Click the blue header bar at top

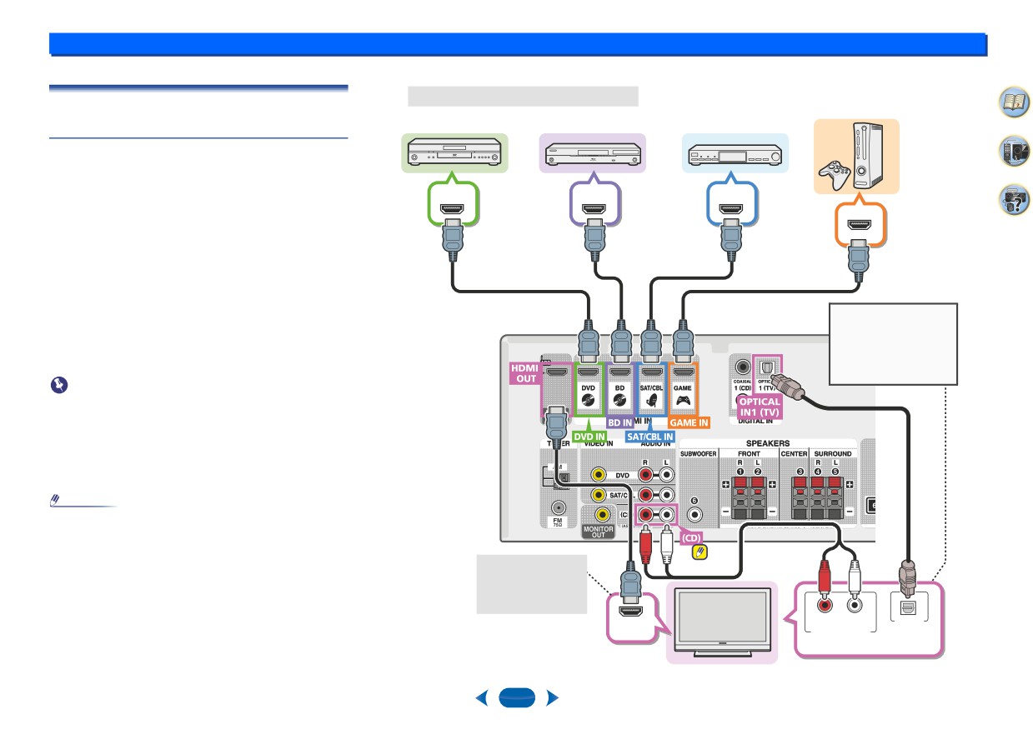pyautogui.click(x=518, y=44)
